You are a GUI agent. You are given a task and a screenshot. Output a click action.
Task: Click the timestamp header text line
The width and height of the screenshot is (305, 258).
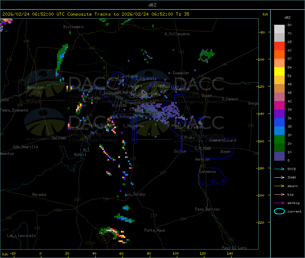click(96, 14)
